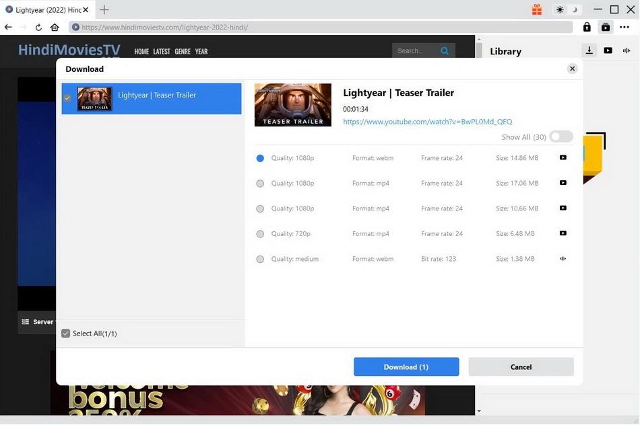The image size is (640, 425).
Task: Click the browser address bar URL
Action: tap(164, 28)
